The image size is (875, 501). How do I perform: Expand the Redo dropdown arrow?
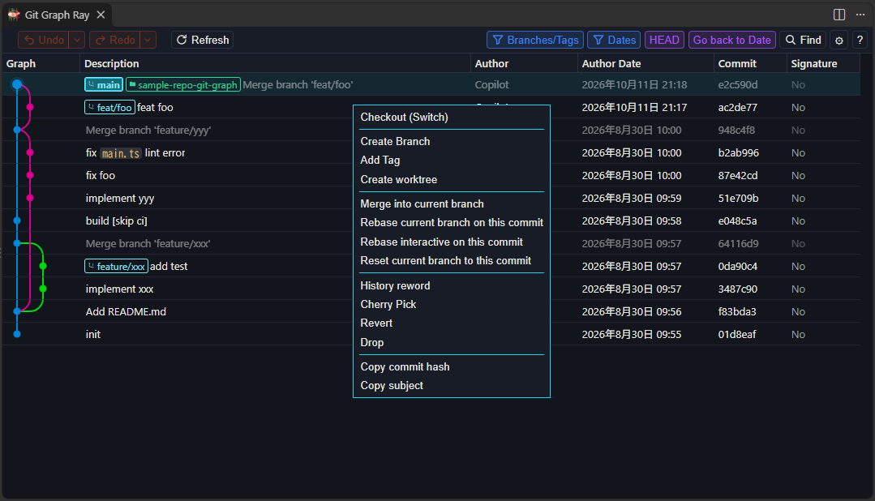pyautogui.click(x=148, y=41)
